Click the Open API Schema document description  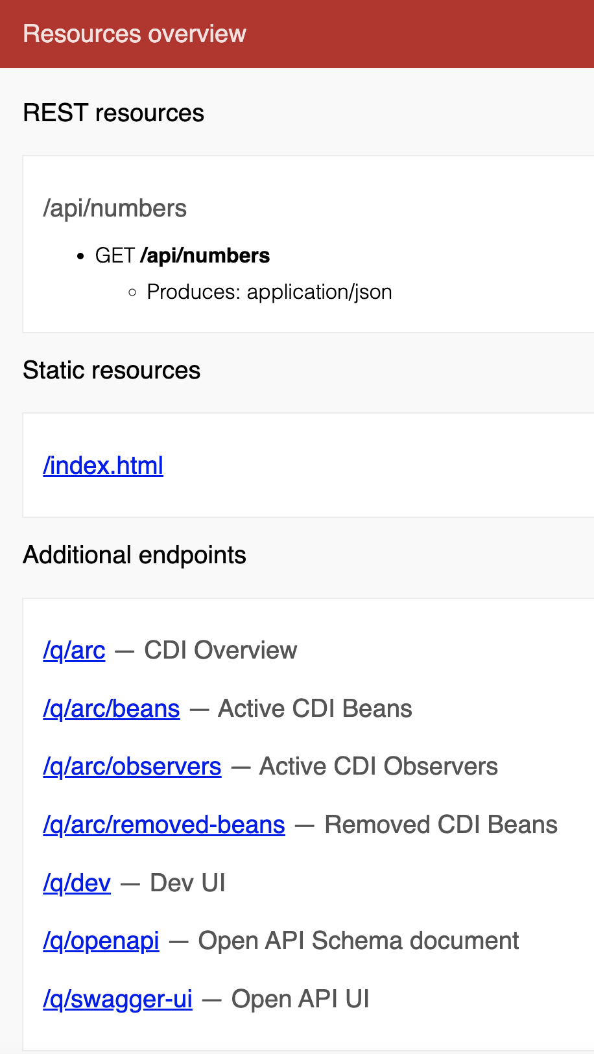[x=358, y=941]
